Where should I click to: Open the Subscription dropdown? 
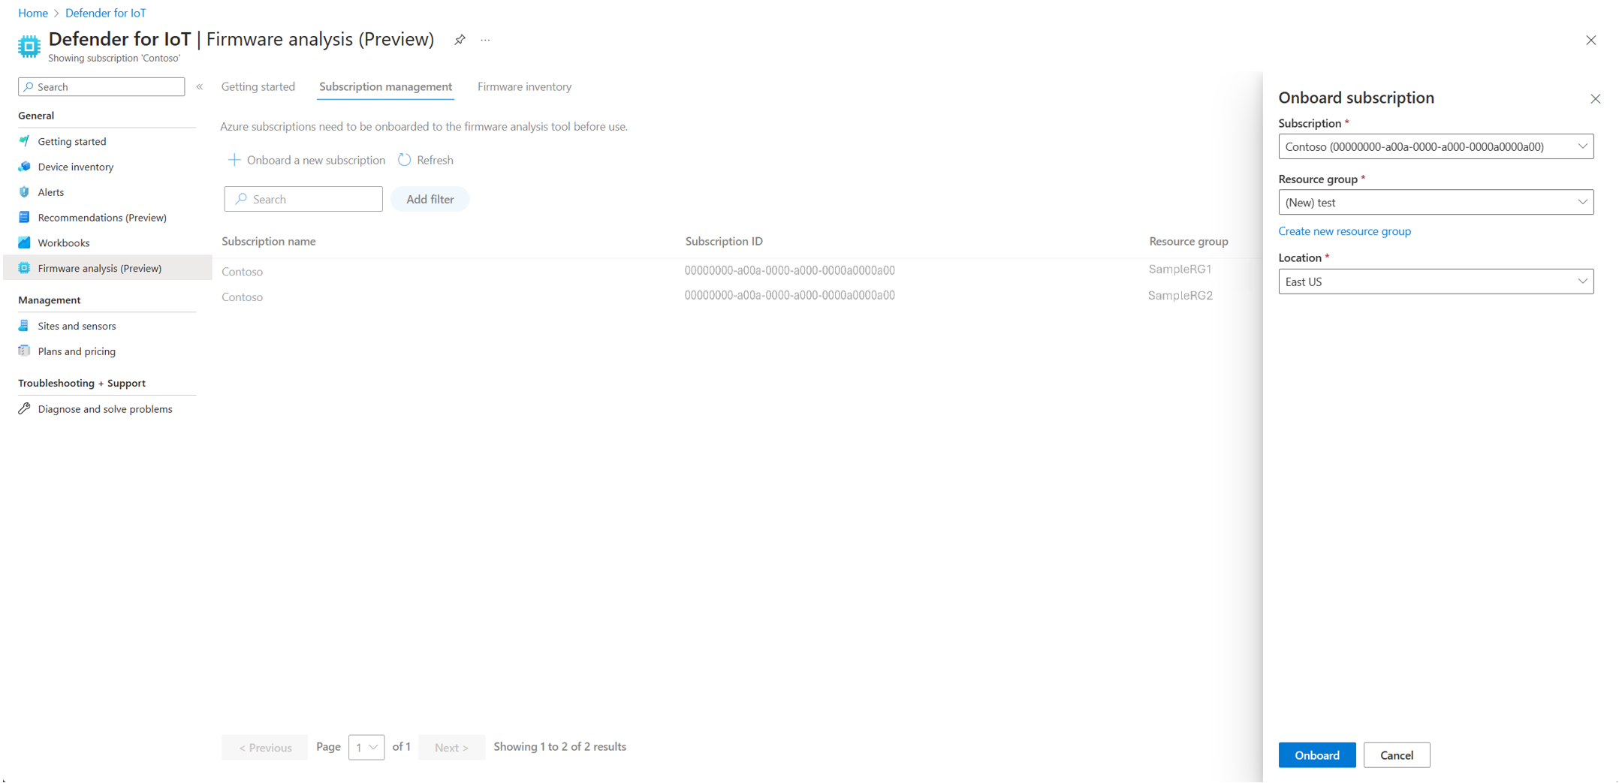pos(1436,146)
